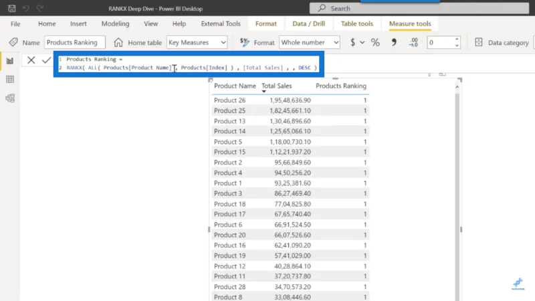Select the Product 14 cell

[x=229, y=131]
